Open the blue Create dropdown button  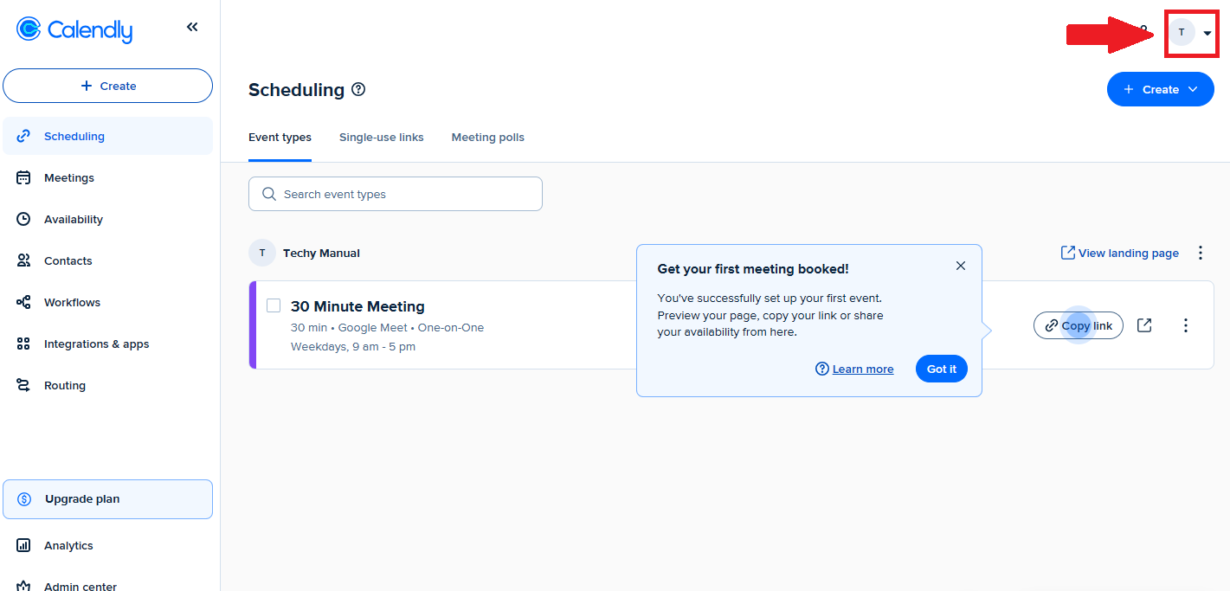click(1160, 89)
